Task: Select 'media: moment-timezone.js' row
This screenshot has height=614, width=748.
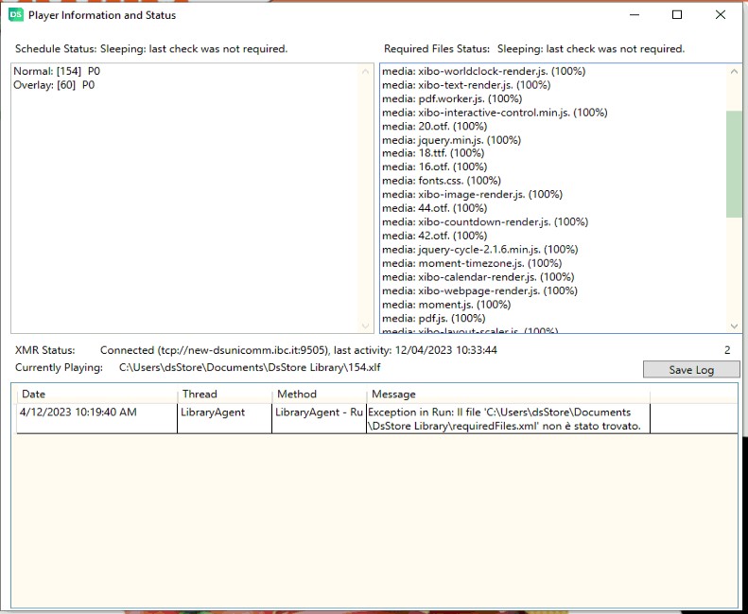Action: coord(472,264)
